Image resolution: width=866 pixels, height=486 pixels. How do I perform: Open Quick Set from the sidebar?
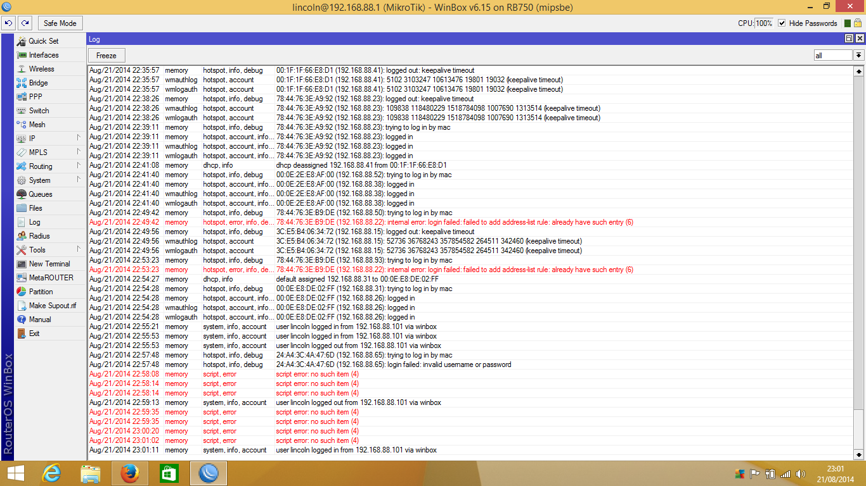coord(49,41)
